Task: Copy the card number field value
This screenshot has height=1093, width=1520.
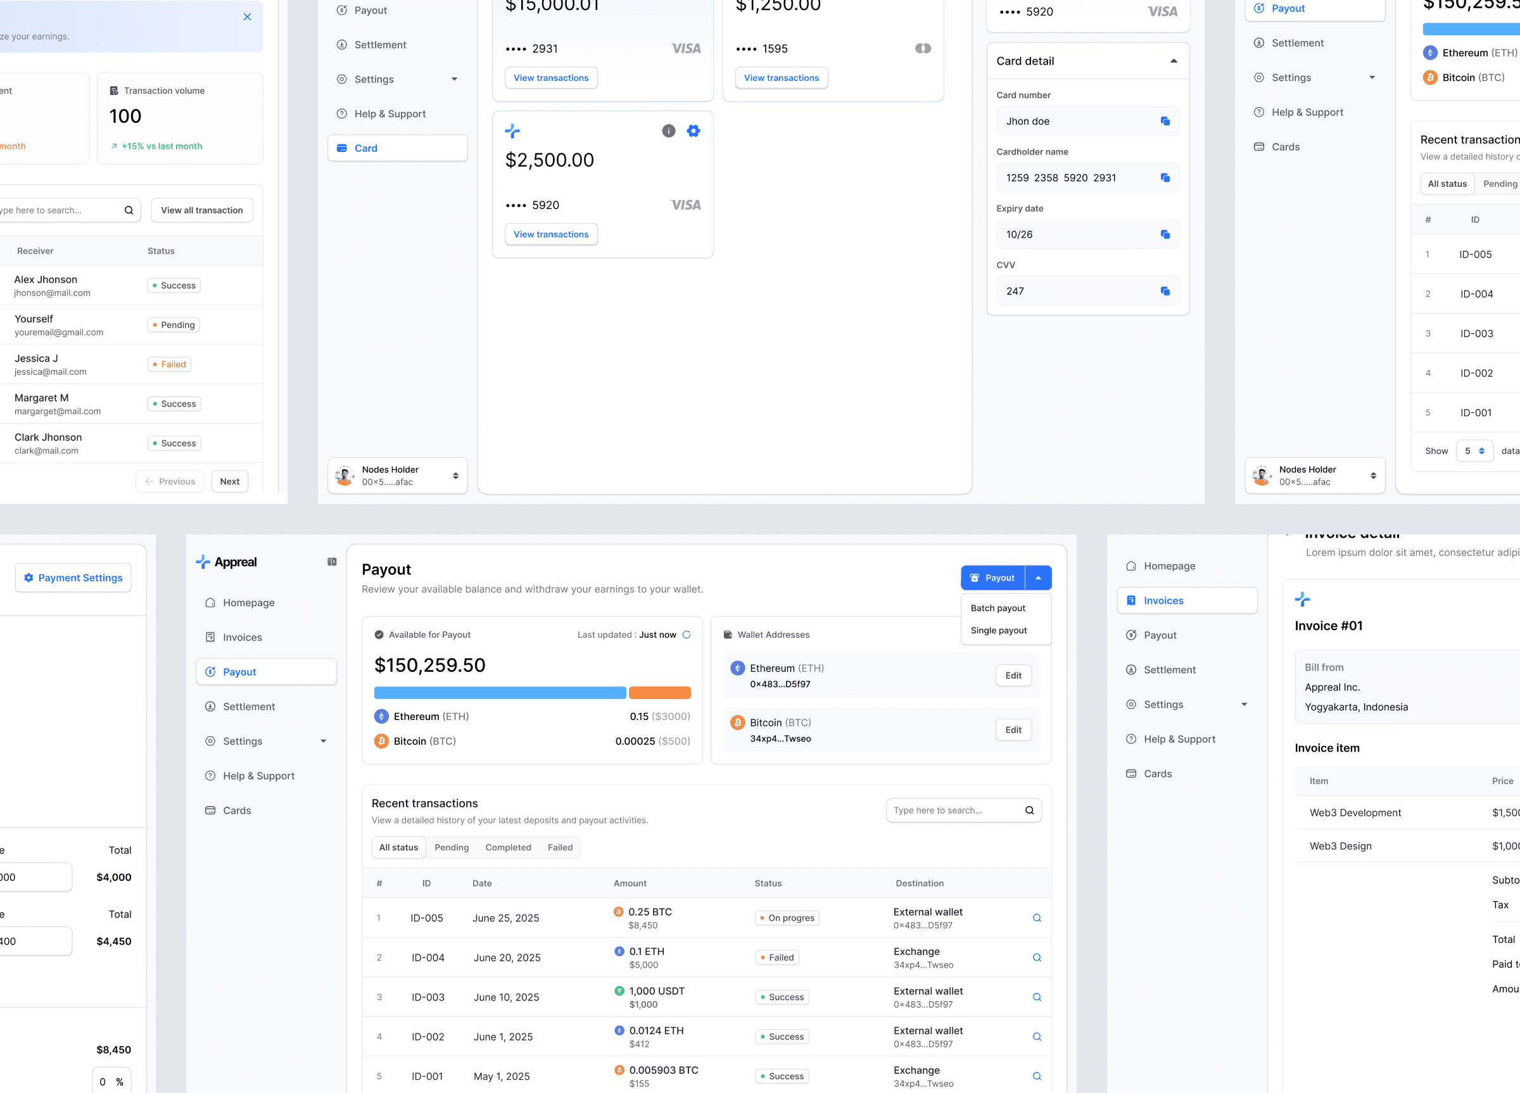Action: pos(1165,120)
